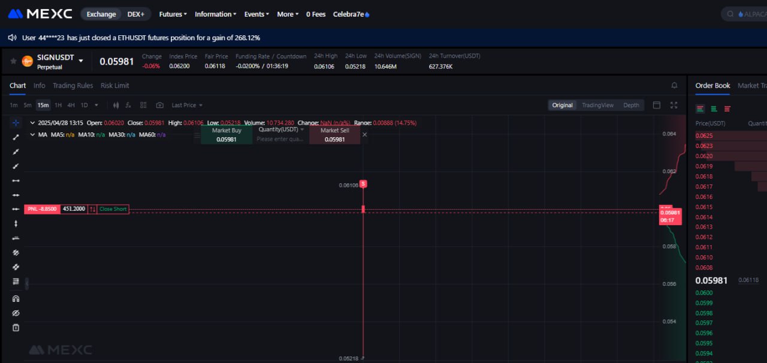Hide all drawings with eye icon

16,313
